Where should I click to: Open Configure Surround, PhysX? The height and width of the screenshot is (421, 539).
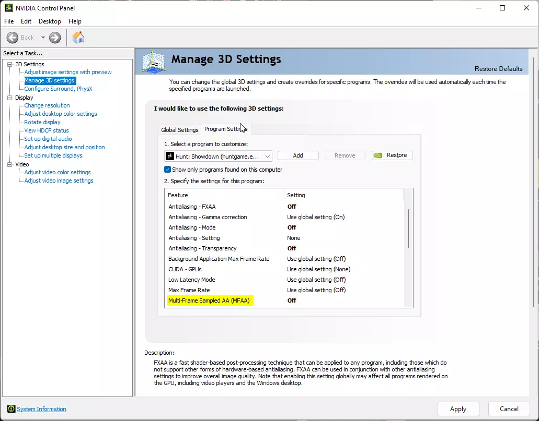click(x=58, y=89)
